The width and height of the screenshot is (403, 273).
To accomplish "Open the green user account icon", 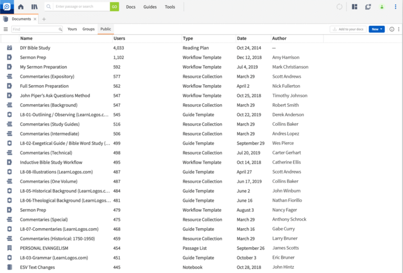I will pyautogui.click(x=382, y=7).
